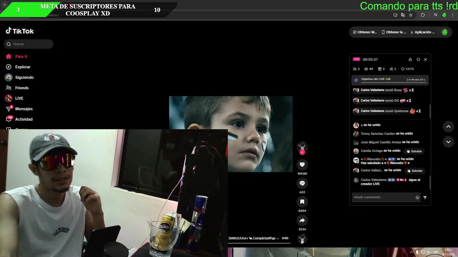Image resolution: width=458 pixels, height=257 pixels.
Task: Click Saludar next to Carlos Vallad...
Action: click(415, 171)
